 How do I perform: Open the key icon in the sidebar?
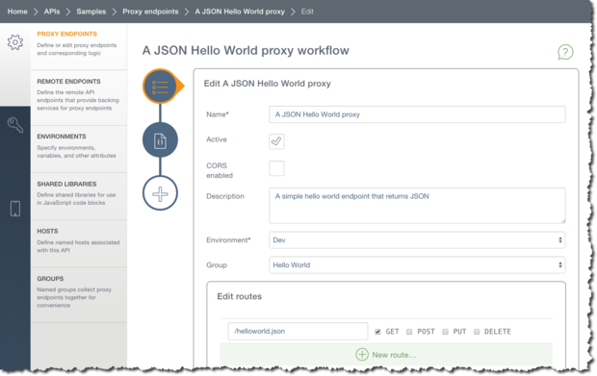pos(15,125)
